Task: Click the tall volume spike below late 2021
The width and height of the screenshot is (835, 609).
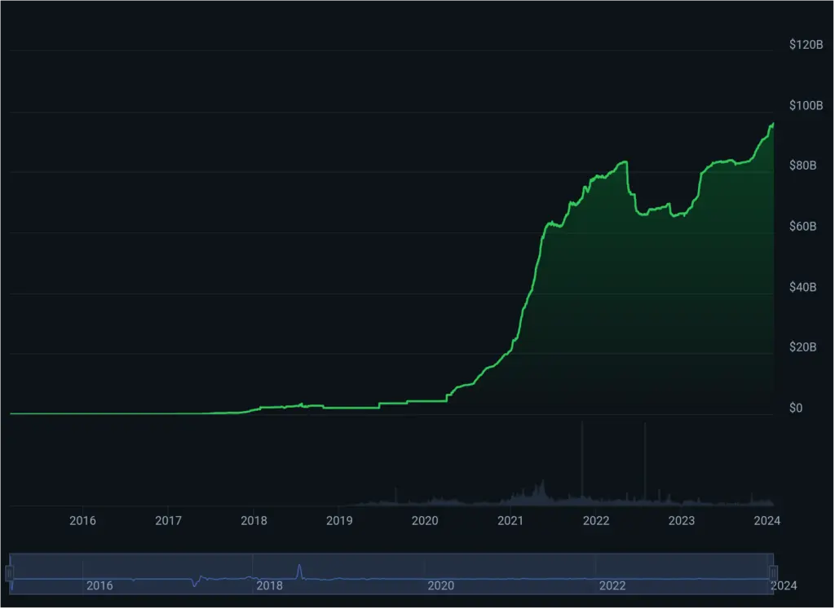Action: (584, 461)
